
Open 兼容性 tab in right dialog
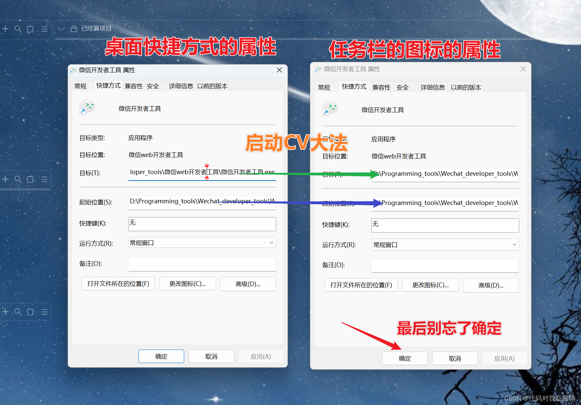pos(381,88)
